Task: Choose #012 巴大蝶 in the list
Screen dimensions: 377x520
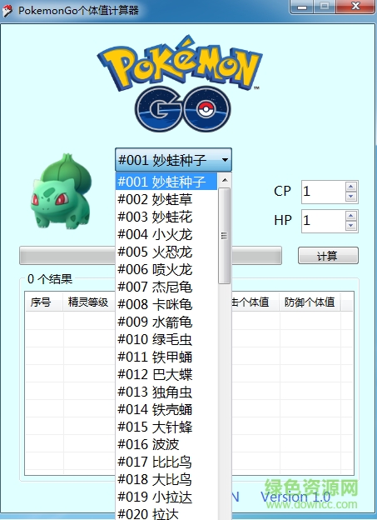Action: coord(166,374)
